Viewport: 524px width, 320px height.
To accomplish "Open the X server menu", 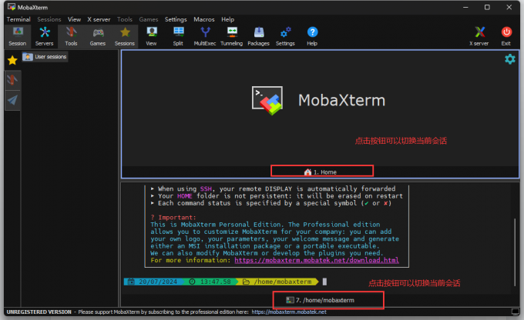I will (99, 19).
